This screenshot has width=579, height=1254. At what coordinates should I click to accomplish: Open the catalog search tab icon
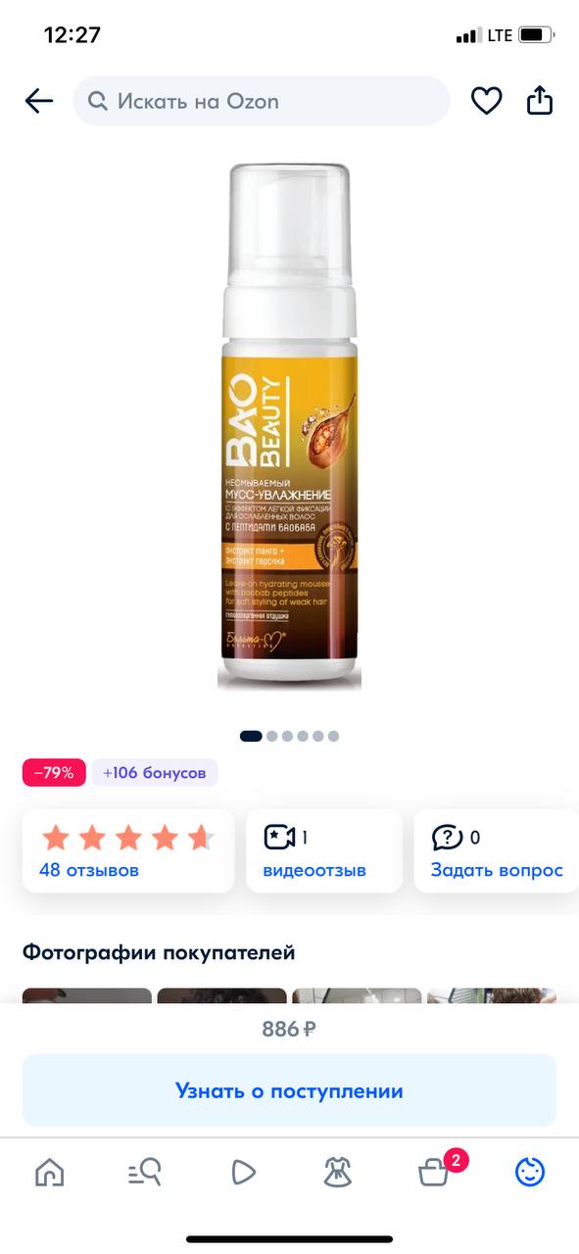[x=145, y=1172]
